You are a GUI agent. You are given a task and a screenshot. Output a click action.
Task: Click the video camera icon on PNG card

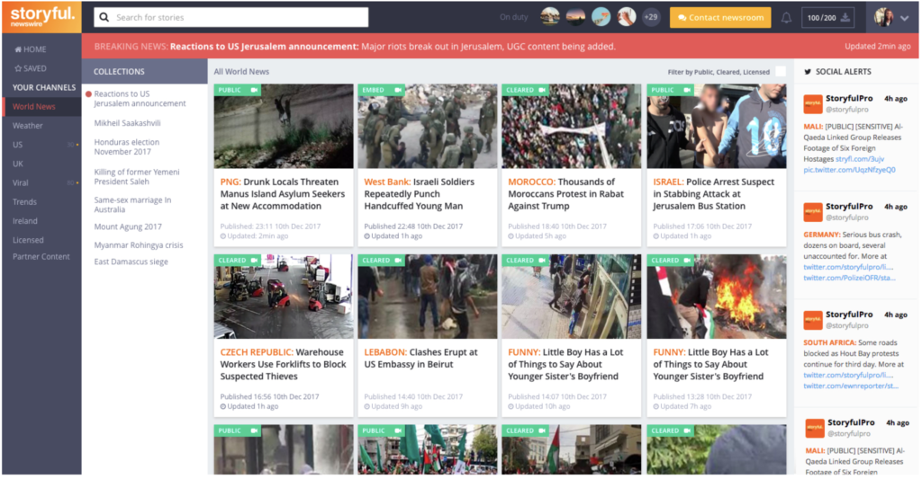(254, 90)
